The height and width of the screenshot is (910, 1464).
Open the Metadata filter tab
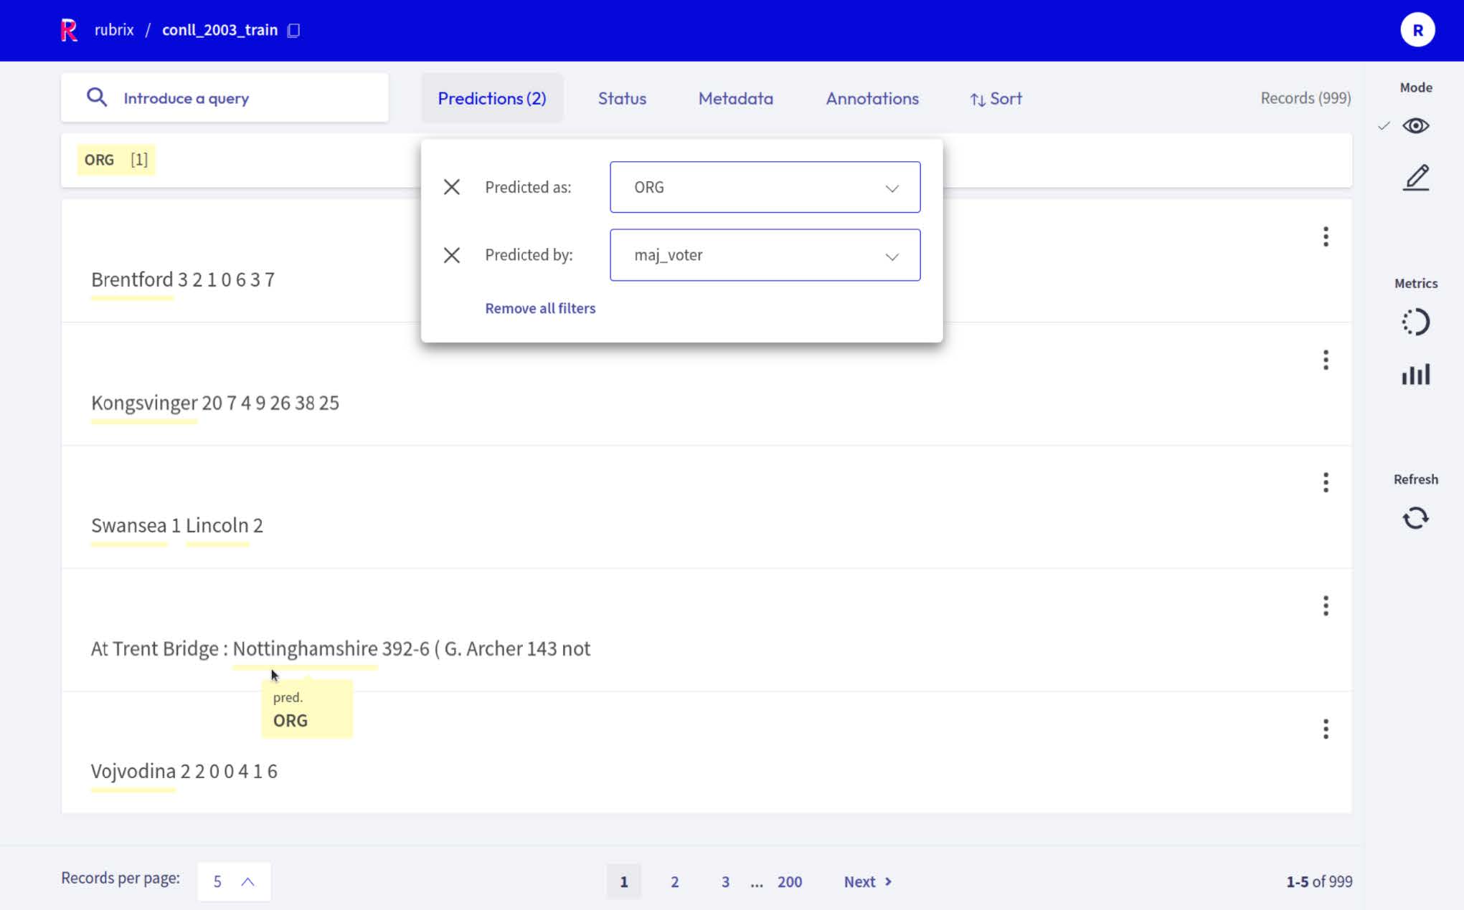click(x=735, y=98)
